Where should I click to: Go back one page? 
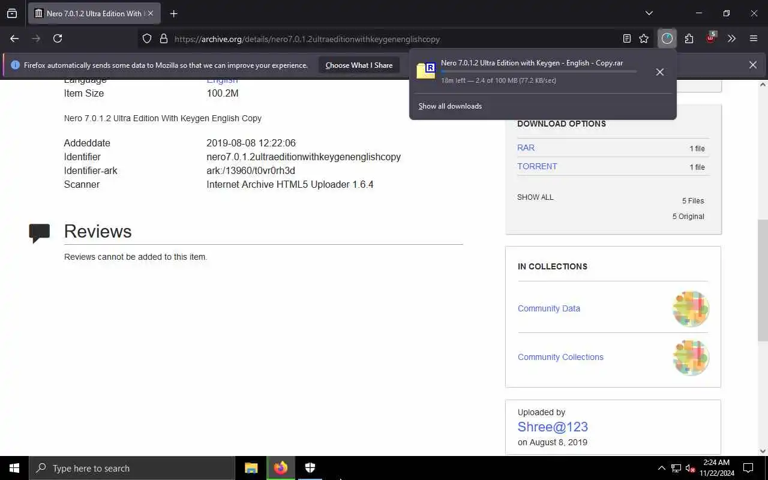(14, 38)
